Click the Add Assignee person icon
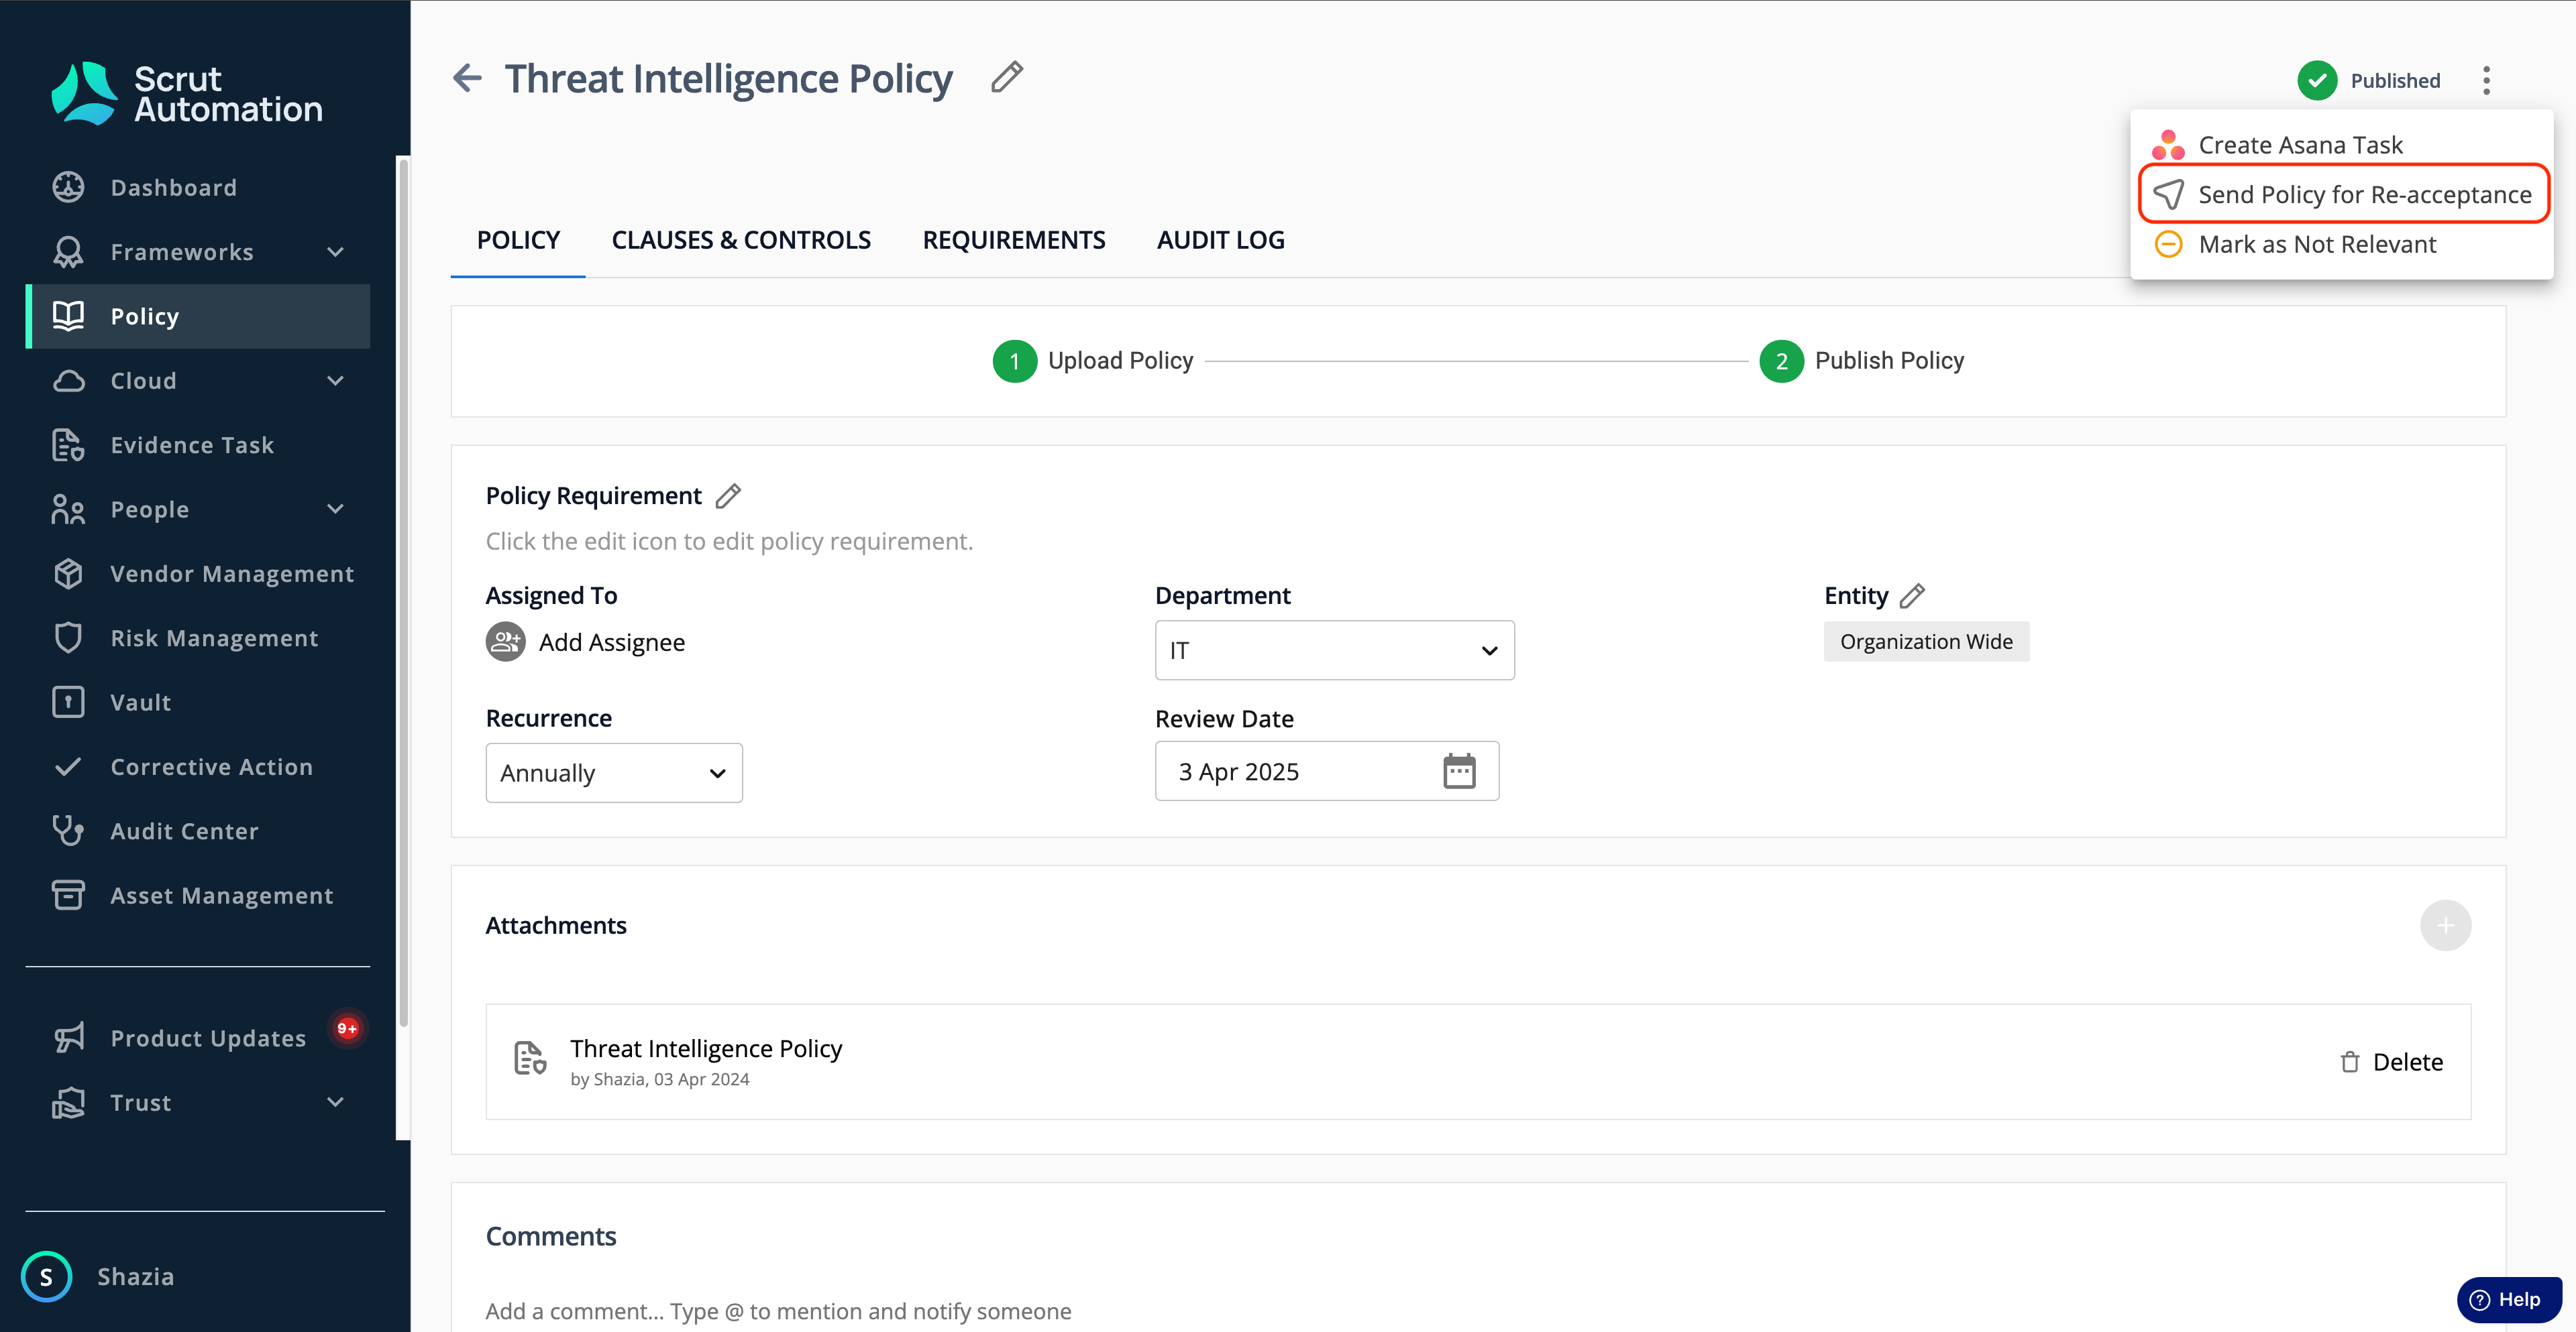2576x1332 pixels. (505, 642)
